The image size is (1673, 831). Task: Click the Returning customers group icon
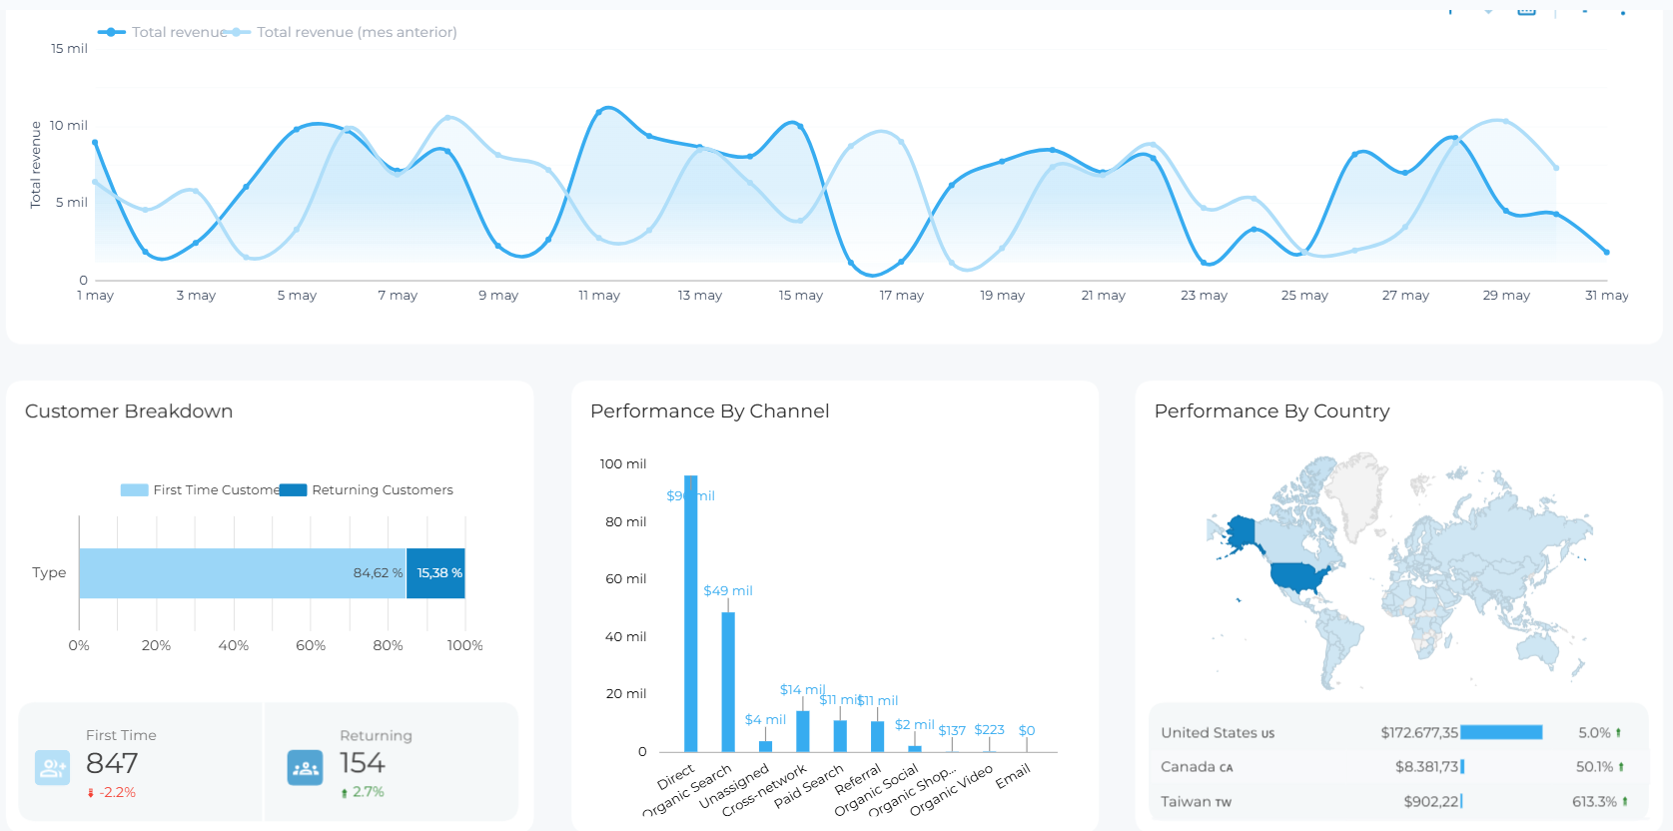click(x=306, y=768)
